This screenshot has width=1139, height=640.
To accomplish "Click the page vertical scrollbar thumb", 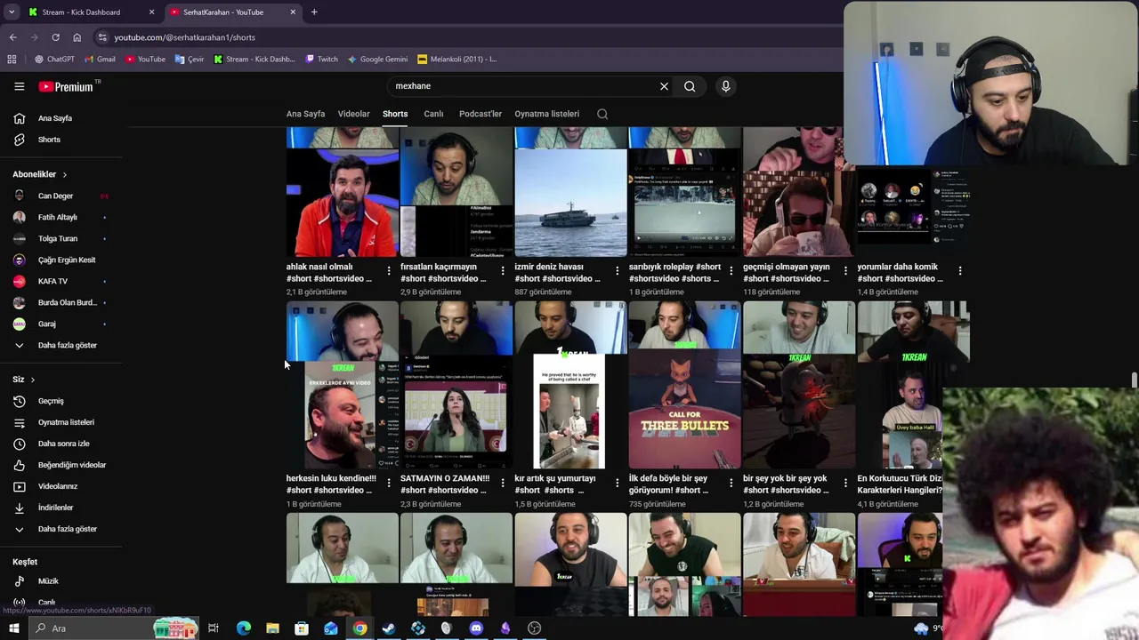I will coord(1134,380).
